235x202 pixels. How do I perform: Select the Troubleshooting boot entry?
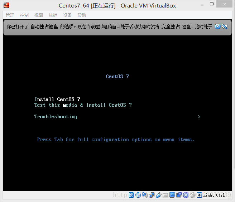pos(56,117)
